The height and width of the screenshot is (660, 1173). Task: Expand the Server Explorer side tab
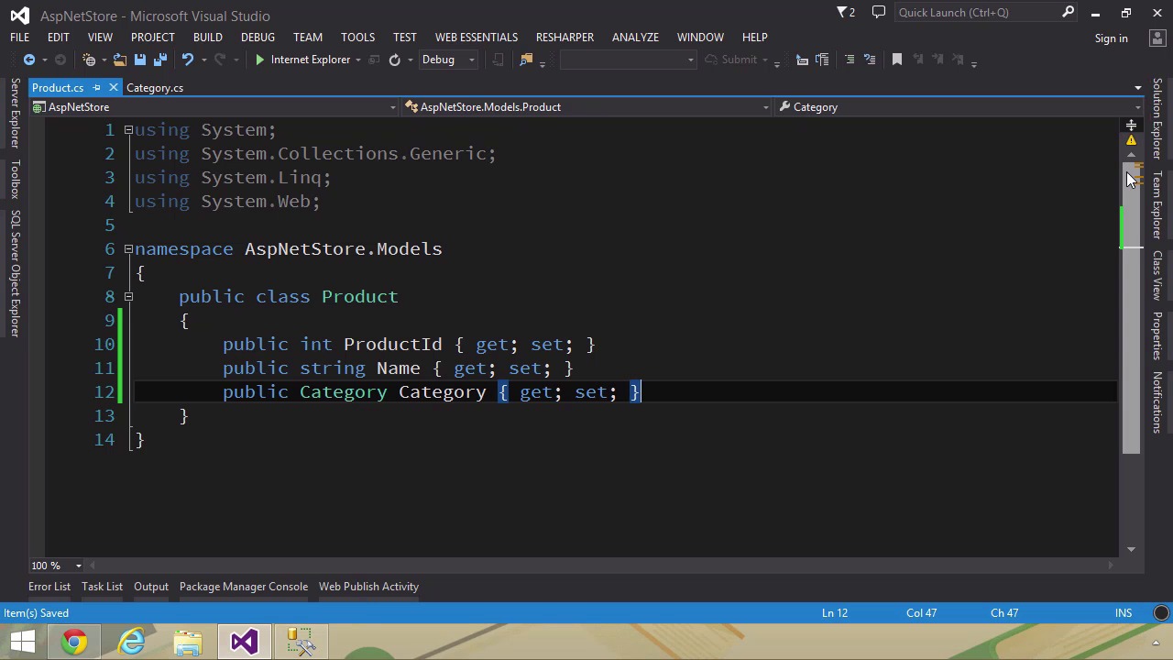(15, 114)
